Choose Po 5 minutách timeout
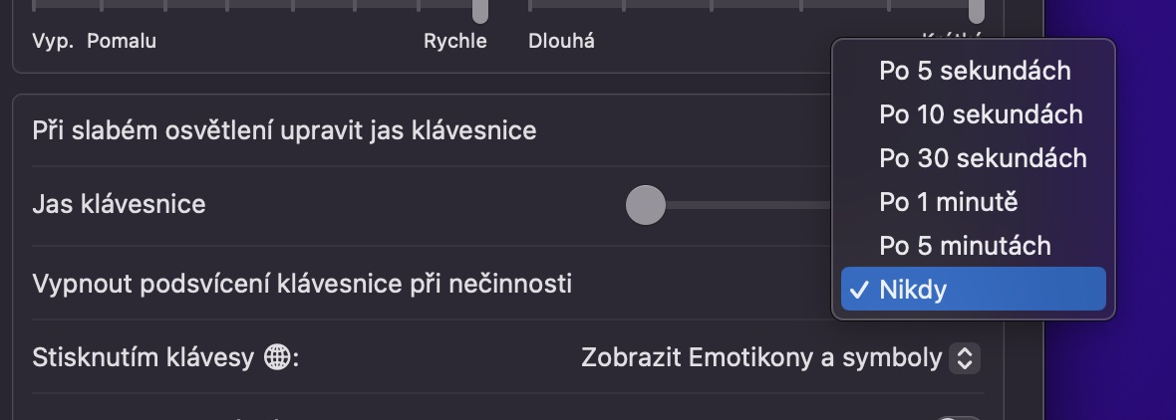This screenshot has height=420, width=1176. [965, 245]
